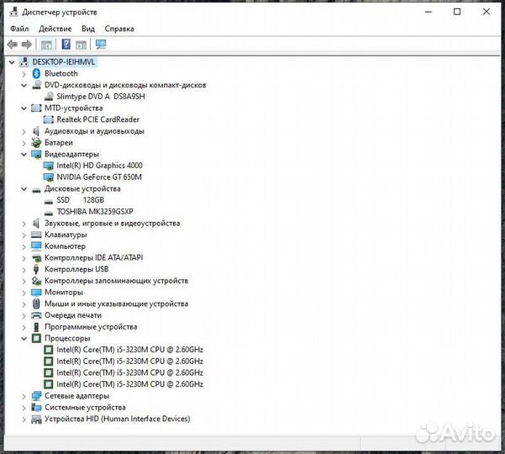Maximize the Device Manager window
Viewport: 505px width, 454px height.
tap(457, 12)
